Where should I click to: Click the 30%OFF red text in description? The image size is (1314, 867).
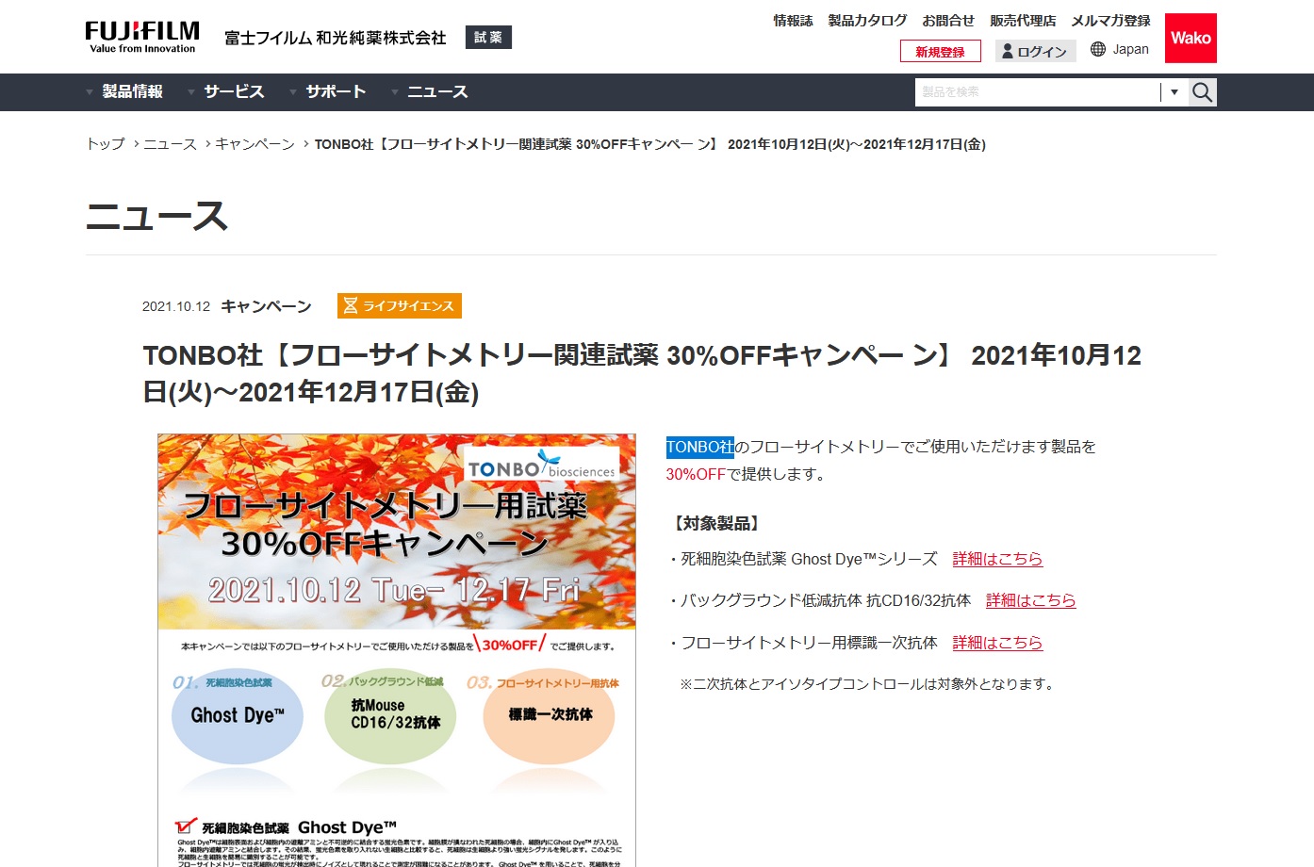pos(696,474)
